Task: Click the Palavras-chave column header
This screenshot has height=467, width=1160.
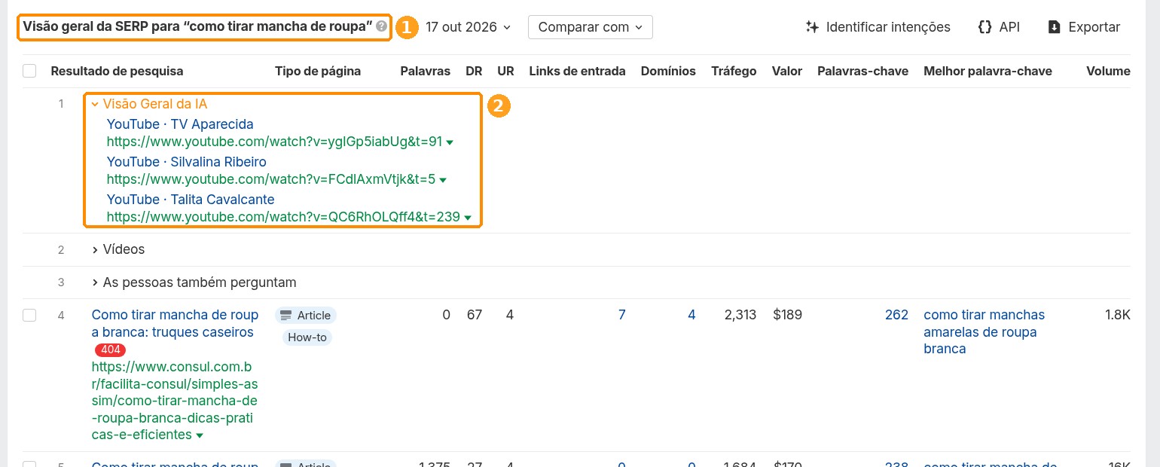Action: coord(862,71)
